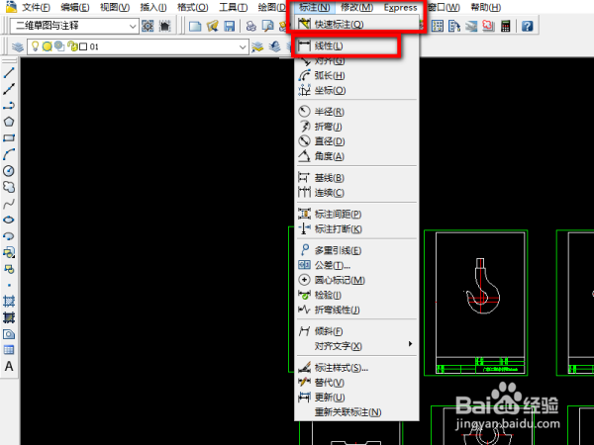Open the 帮助(H) menu
The width and height of the screenshot is (594, 445).
click(486, 7)
